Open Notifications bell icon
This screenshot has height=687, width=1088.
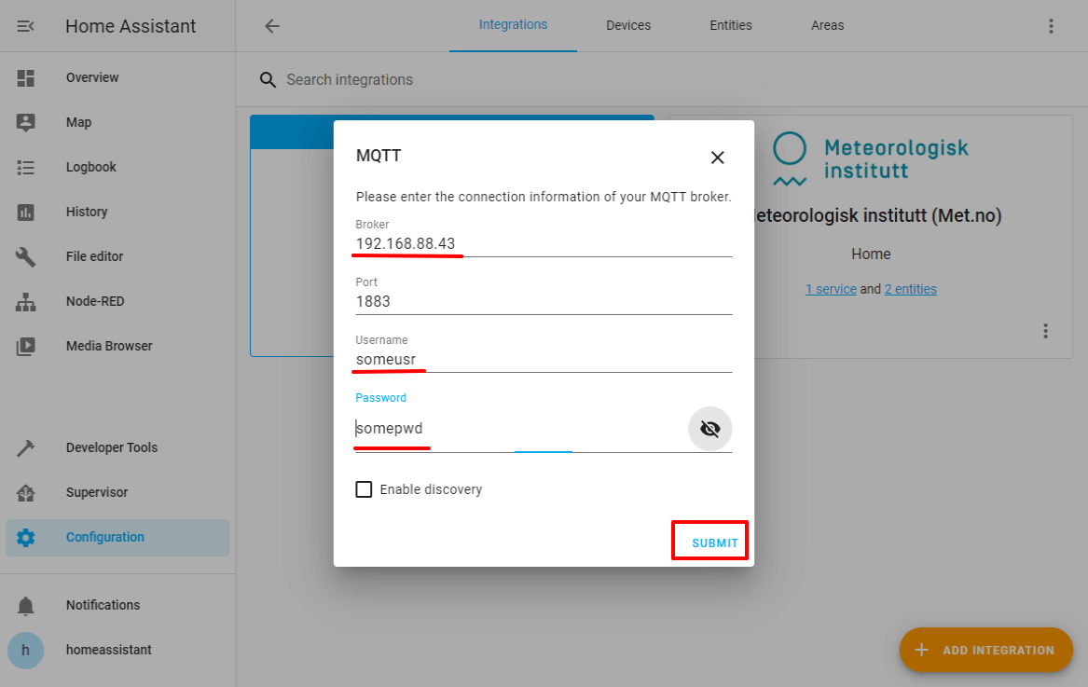pos(26,606)
